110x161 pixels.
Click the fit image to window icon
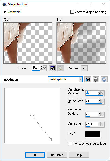coord(52,68)
